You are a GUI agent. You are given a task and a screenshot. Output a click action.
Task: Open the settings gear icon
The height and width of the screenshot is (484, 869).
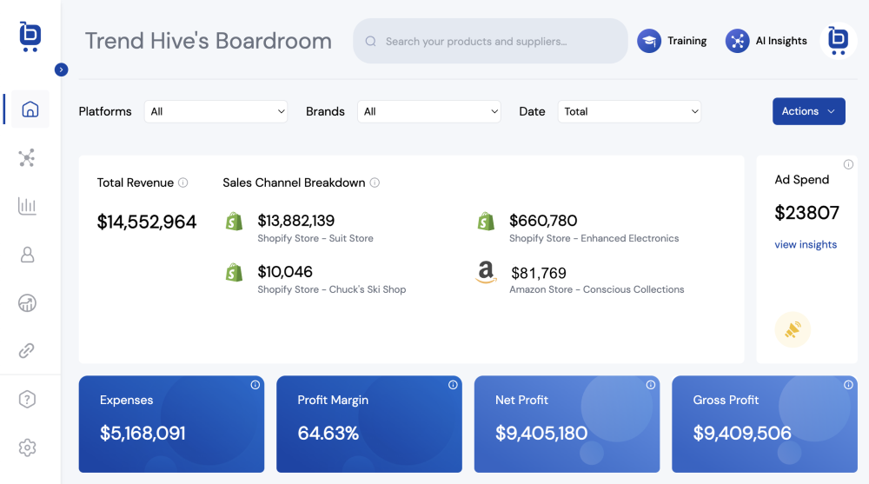pyautogui.click(x=27, y=448)
